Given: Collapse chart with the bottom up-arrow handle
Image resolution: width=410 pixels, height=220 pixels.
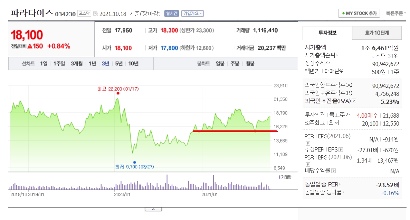Looking at the screenshot, I should pyautogui.click(x=153, y=209).
